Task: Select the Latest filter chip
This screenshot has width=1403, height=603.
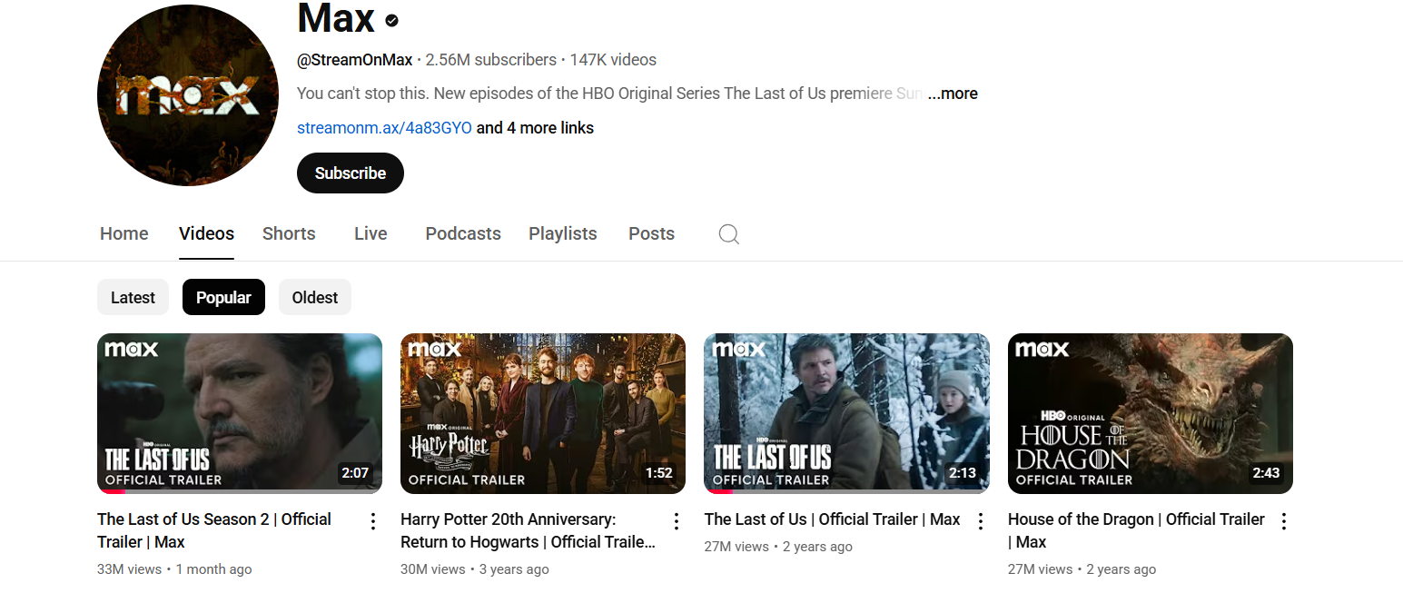Action: [133, 297]
